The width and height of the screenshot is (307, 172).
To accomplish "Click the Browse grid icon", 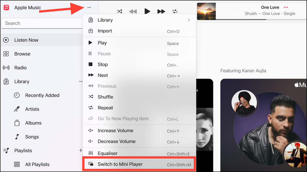I will click(6, 54).
